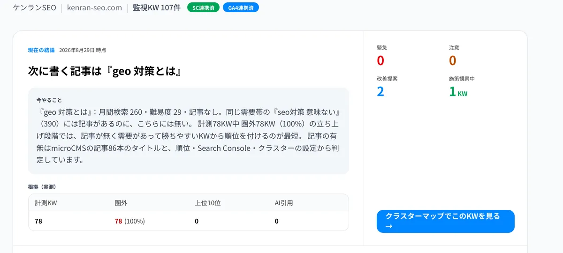Click the 上位10位 value 0
563x253 pixels.
(197, 221)
